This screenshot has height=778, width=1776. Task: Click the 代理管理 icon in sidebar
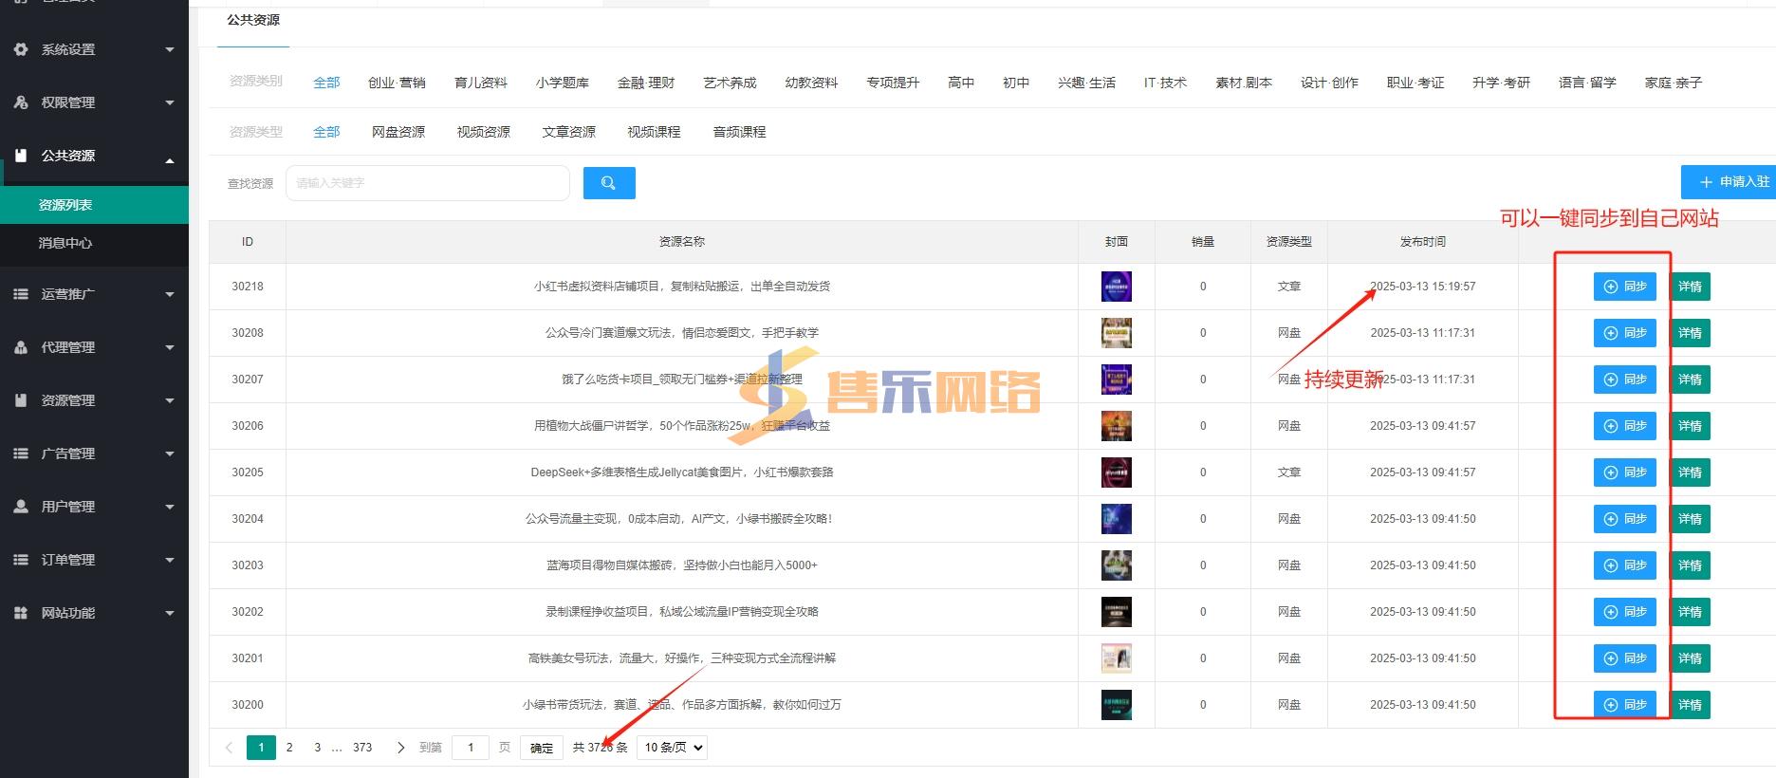(x=21, y=347)
